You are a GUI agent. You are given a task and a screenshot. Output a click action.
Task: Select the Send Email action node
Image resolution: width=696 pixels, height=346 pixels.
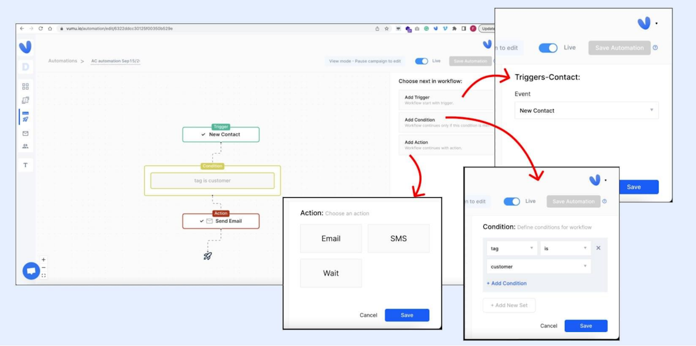point(221,221)
